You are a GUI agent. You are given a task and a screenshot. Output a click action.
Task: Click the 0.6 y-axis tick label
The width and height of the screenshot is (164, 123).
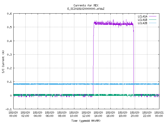9,14
